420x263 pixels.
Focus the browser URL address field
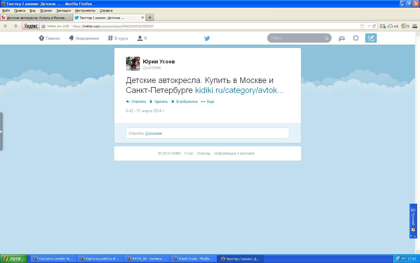point(215,26)
